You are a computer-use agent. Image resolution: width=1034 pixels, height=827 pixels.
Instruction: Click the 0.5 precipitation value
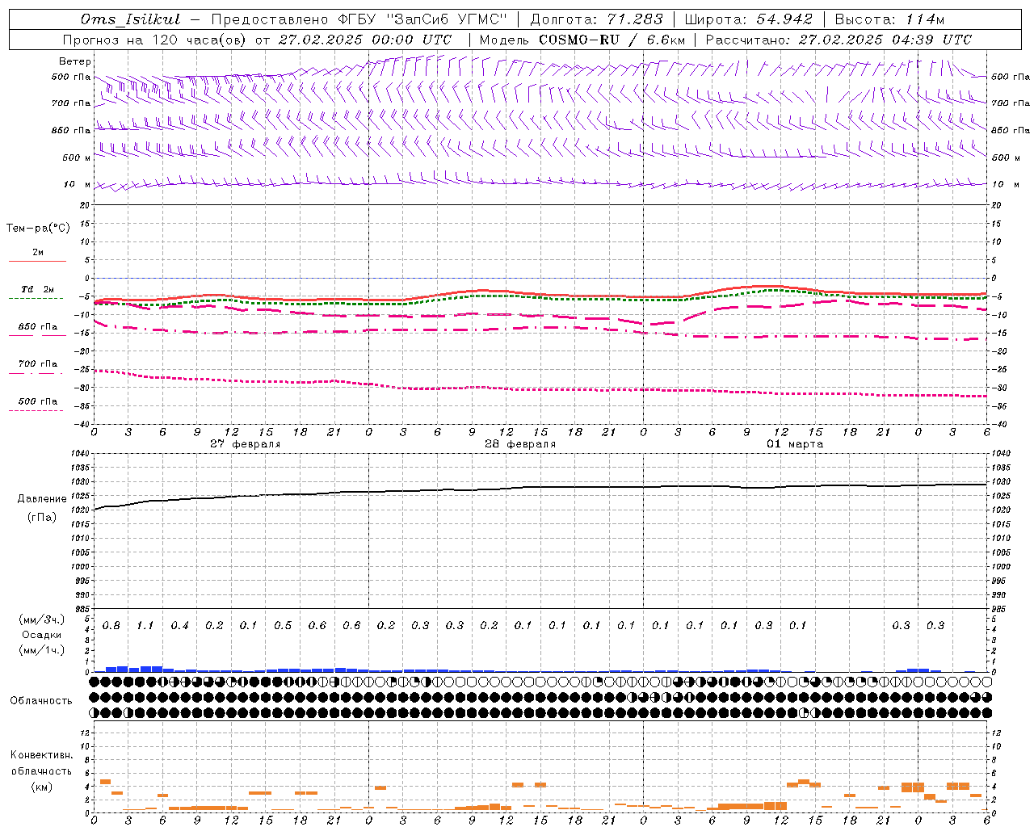(283, 626)
